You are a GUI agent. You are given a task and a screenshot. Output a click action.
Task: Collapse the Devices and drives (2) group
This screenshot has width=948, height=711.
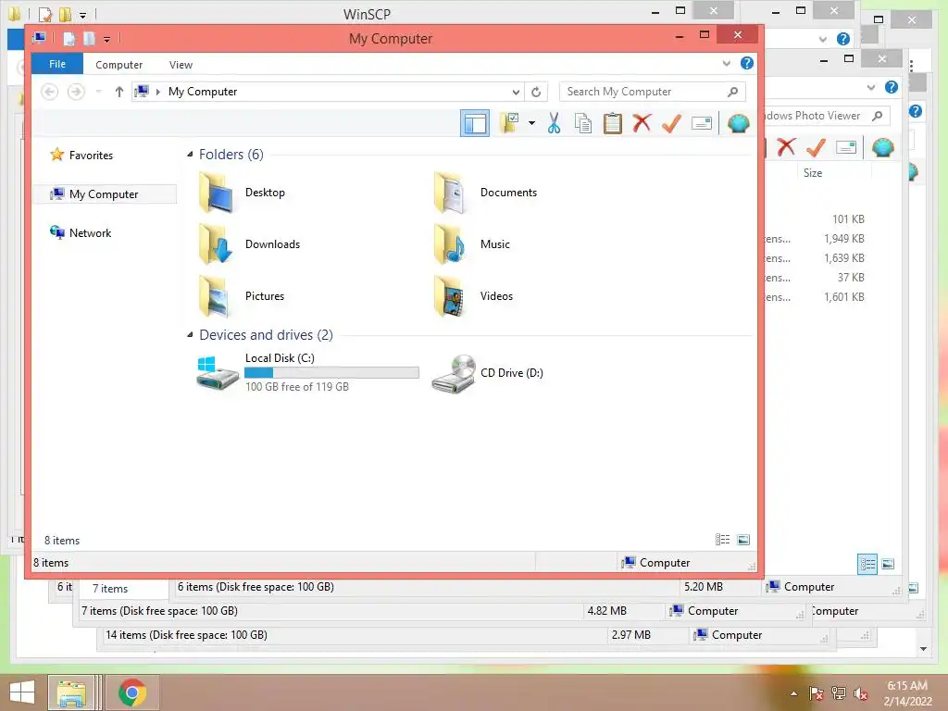[190, 335]
